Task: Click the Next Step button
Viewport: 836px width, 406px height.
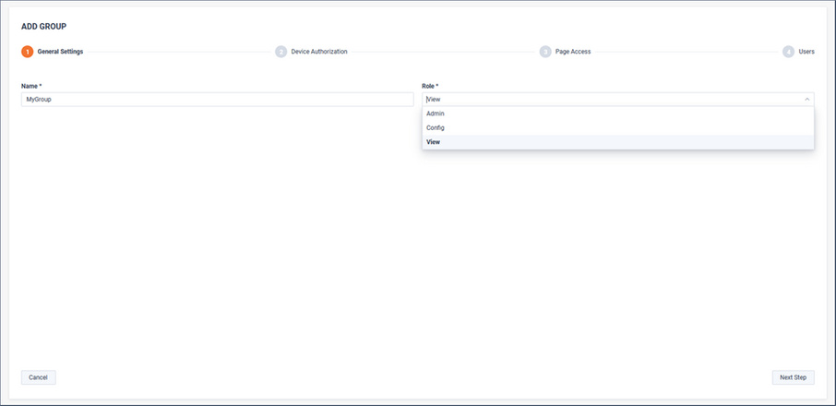Action: click(793, 377)
